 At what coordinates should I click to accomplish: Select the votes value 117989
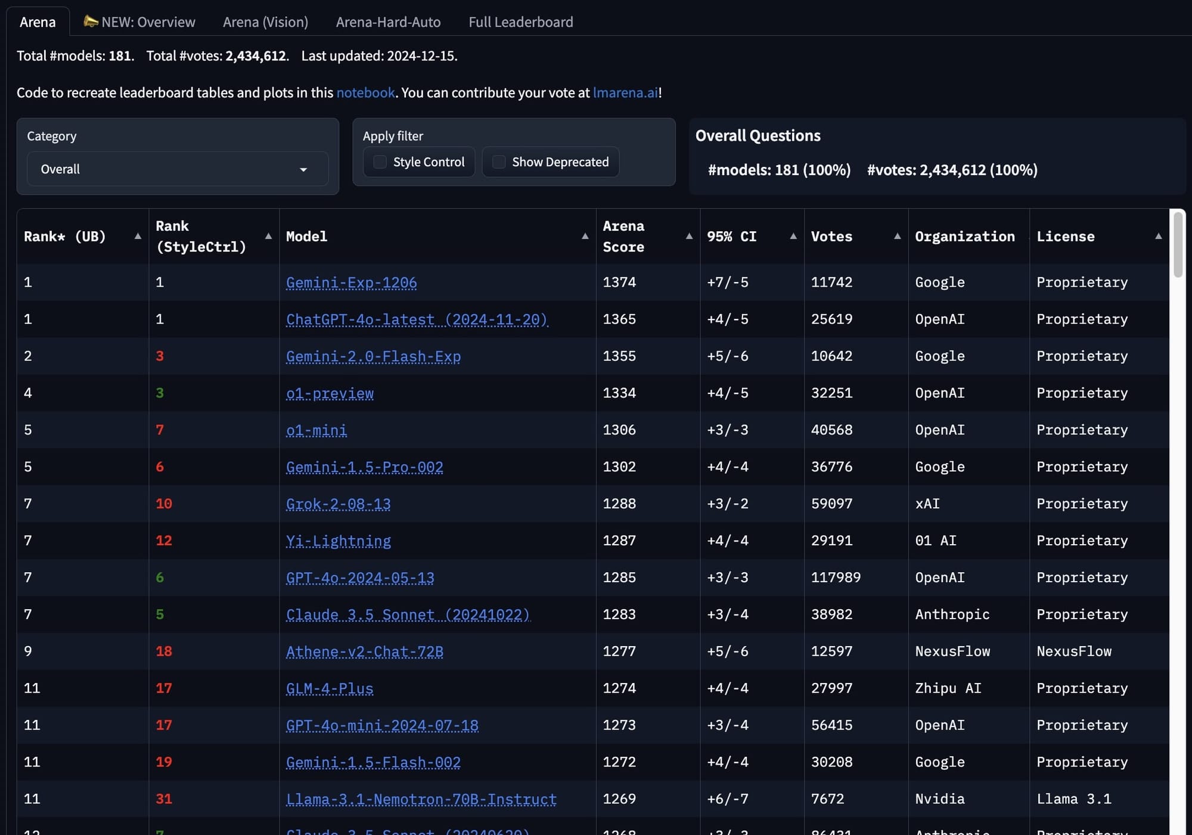(836, 578)
